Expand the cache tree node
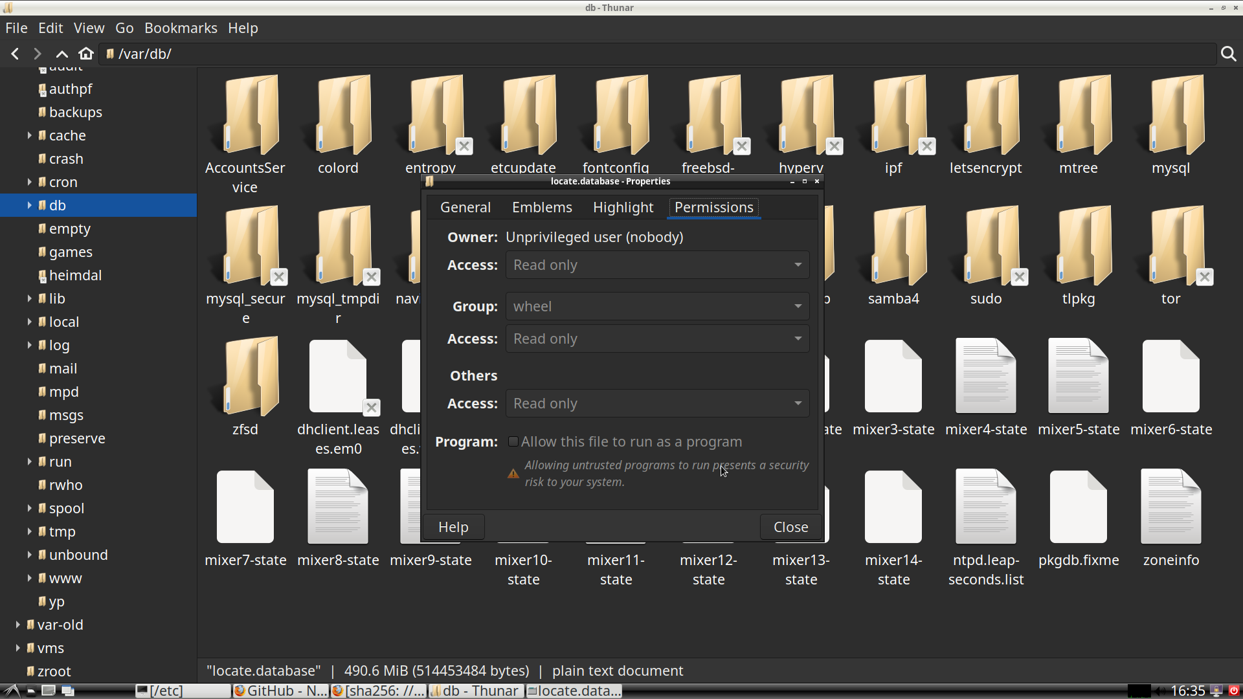 pos(29,135)
